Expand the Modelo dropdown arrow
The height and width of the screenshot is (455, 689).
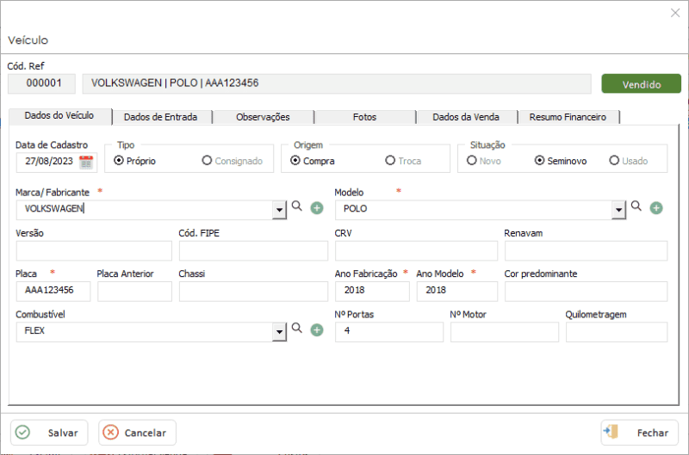tap(618, 210)
